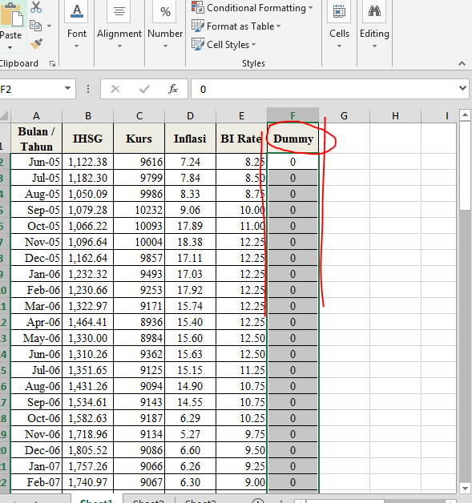This screenshot has height=503, width=472.
Task: Select cell Jun-05
Action: 36,162
